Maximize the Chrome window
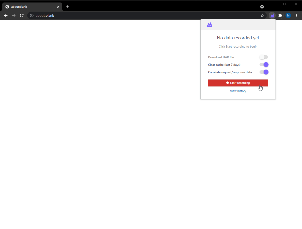The image size is (302, 229). coord(285,4)
